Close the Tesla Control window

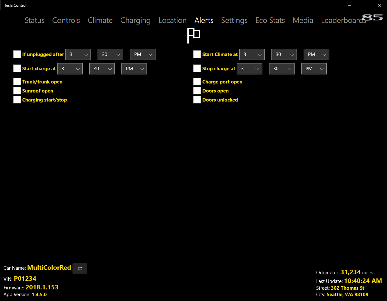(379, 5)
